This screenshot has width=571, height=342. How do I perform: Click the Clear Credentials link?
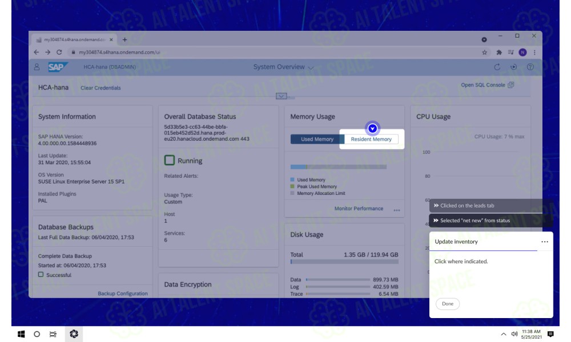(100, 88)
